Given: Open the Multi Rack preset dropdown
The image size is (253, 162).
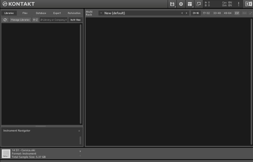Looking at the screenshot, I should click(x=101, y=13).
